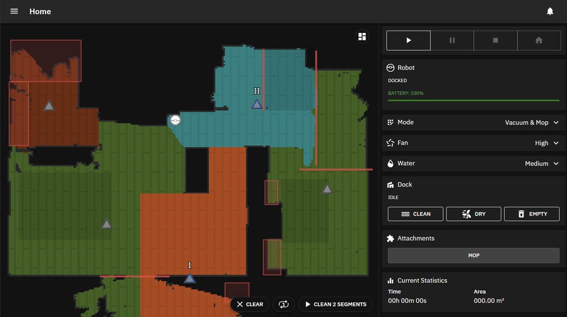Open the Mode dropdown showing Vacuum & Mop
This screenshot has width=567, height=317.
pos(473,123)
